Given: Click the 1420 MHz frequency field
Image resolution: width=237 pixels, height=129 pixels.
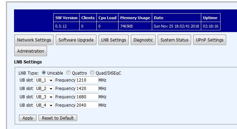Looking at the screenshot, I should click(x=87, y=89).
